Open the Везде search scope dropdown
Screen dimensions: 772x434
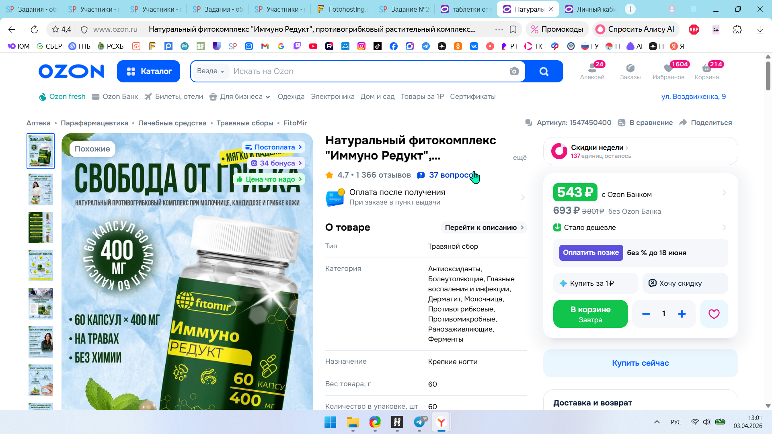[x=210, y=71]
